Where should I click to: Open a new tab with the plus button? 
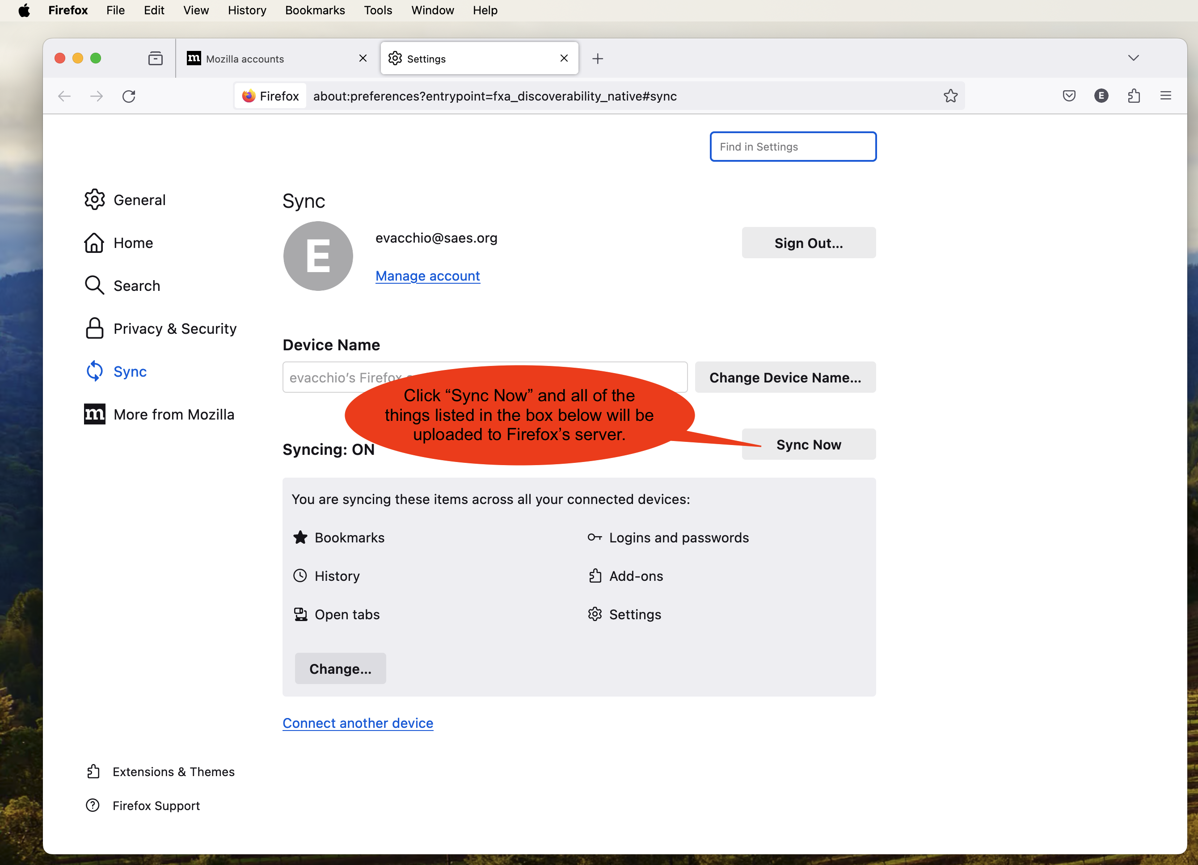[x=597, y=59]
